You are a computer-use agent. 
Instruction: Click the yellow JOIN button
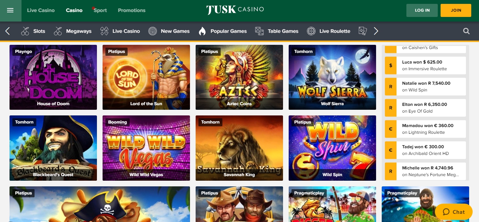[x=456, y=10]
